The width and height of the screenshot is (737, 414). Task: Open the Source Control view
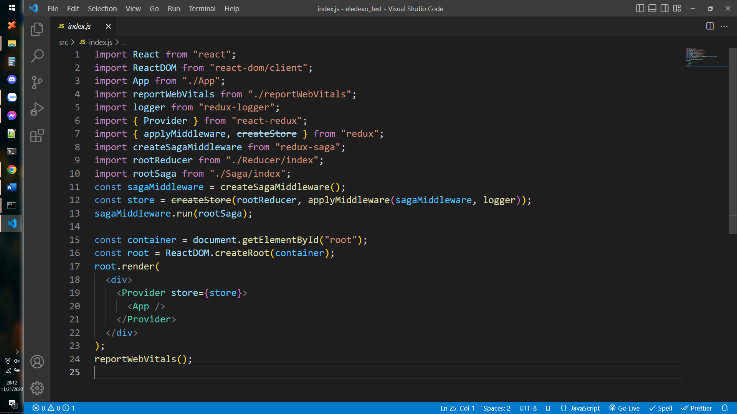(37, 82)
